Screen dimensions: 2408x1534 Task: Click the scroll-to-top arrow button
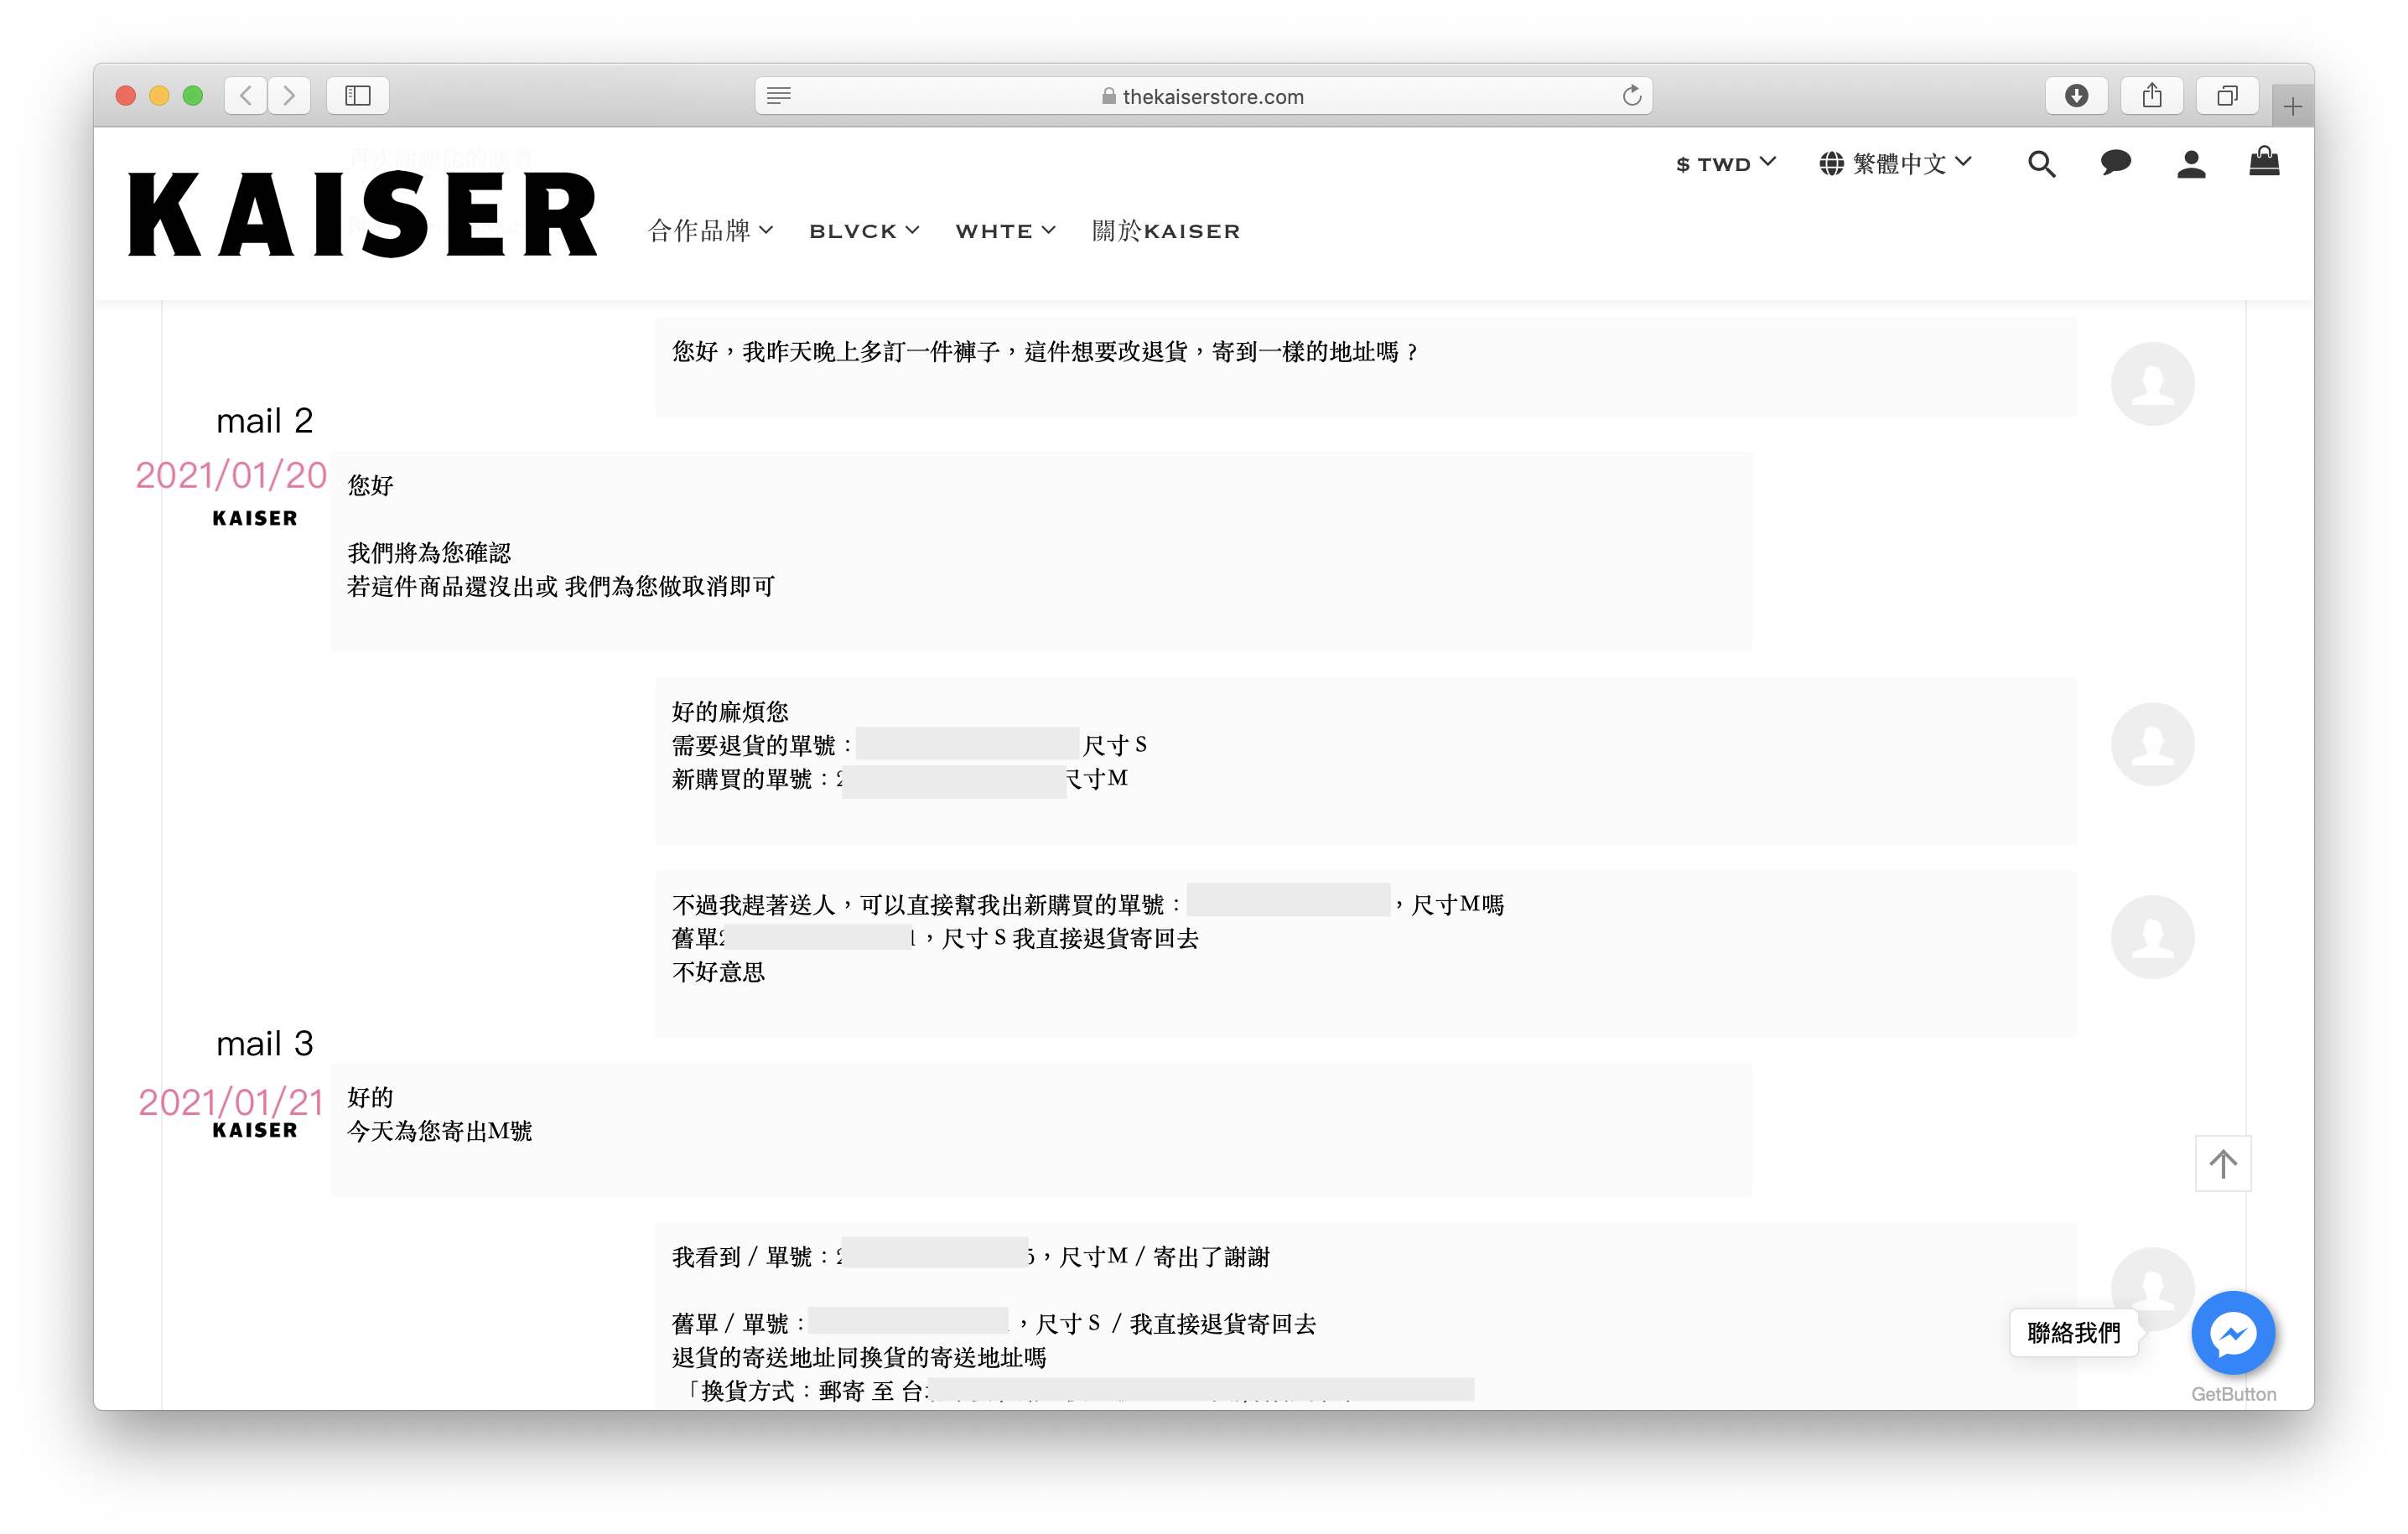(2222, 1163)
